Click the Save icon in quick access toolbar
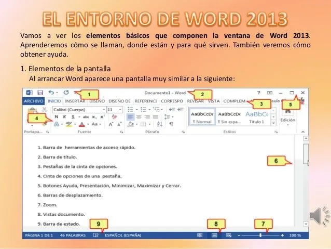The width and height of the screenshot is (331, 249). [40, 93]
